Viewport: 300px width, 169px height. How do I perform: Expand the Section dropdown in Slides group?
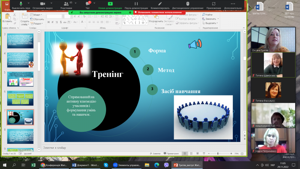click(37, 23)
